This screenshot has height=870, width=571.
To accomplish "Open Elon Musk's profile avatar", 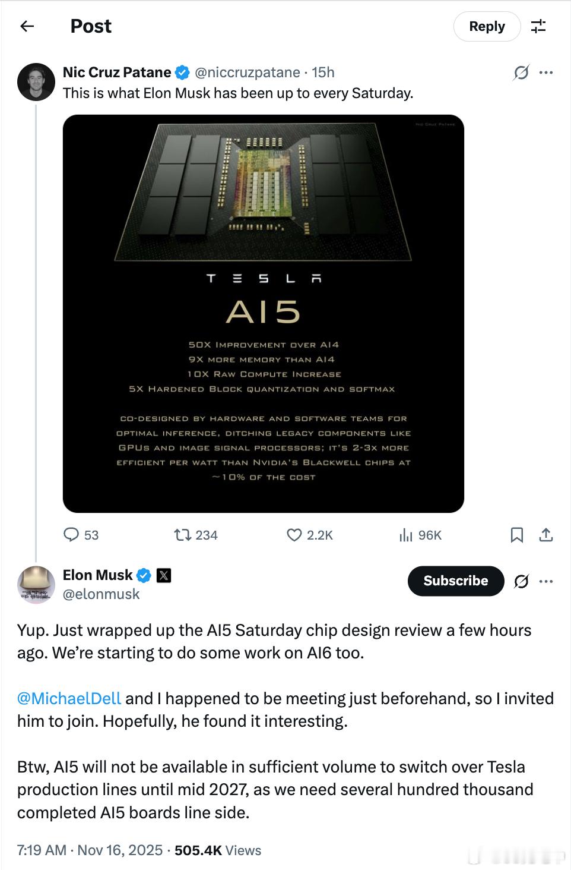I will (x=36, y=585).
